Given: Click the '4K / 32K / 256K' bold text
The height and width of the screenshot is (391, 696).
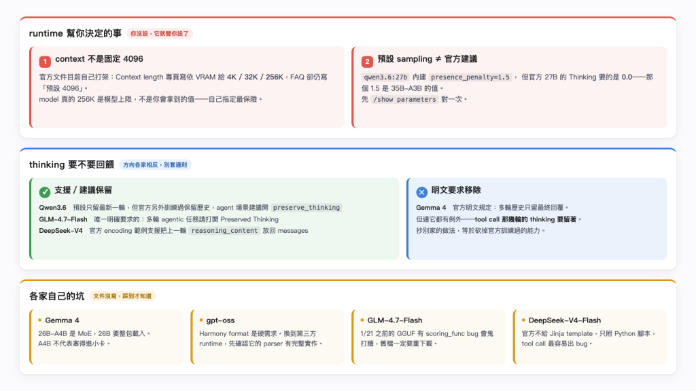Looking at the screenshot, I should [x=255, y=77].
